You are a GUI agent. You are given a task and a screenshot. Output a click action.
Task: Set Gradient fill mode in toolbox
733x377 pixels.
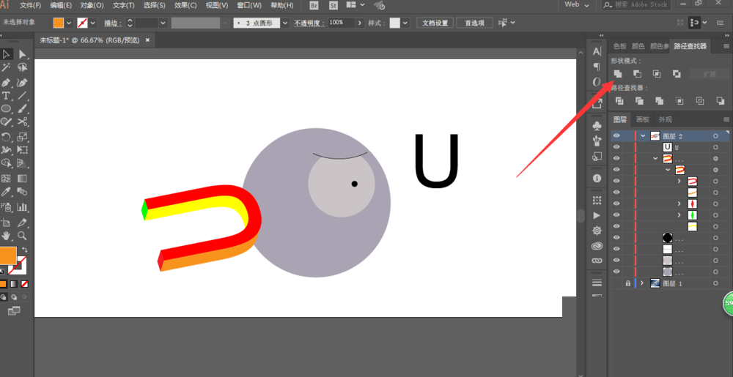tap(14, 284)
